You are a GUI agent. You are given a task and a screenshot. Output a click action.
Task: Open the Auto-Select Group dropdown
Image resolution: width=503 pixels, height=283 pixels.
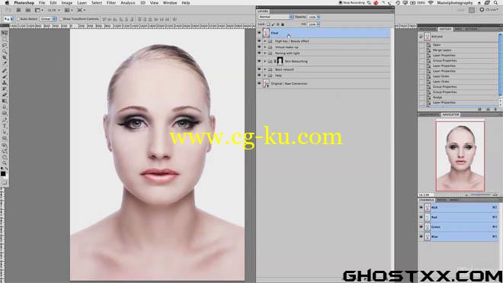[48, 19]
